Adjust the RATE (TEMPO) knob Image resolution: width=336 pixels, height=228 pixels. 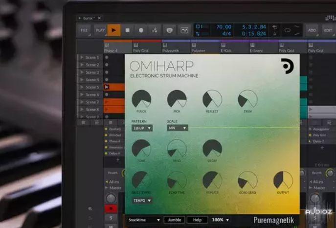[x=141, y=180]
